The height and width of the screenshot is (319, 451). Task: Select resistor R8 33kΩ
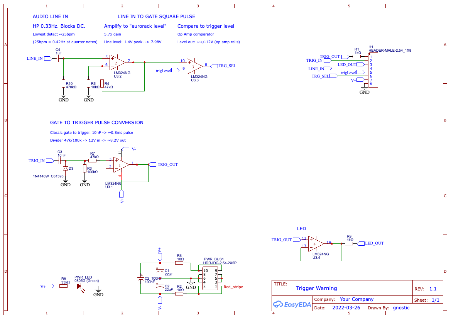[64, 286]
